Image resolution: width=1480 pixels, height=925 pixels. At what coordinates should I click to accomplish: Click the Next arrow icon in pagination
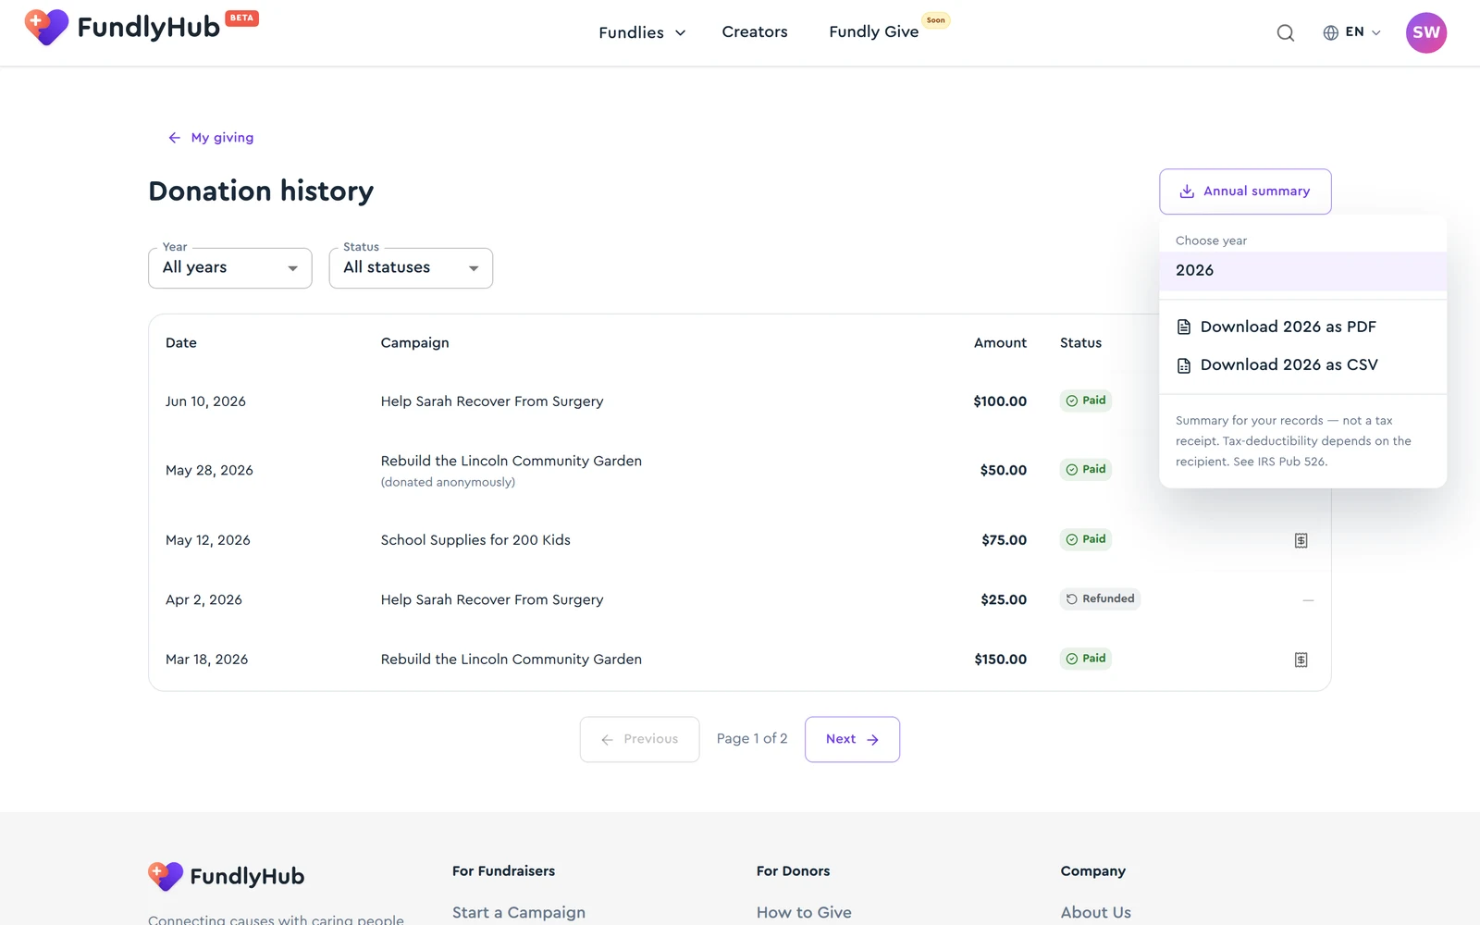(872, 740)
